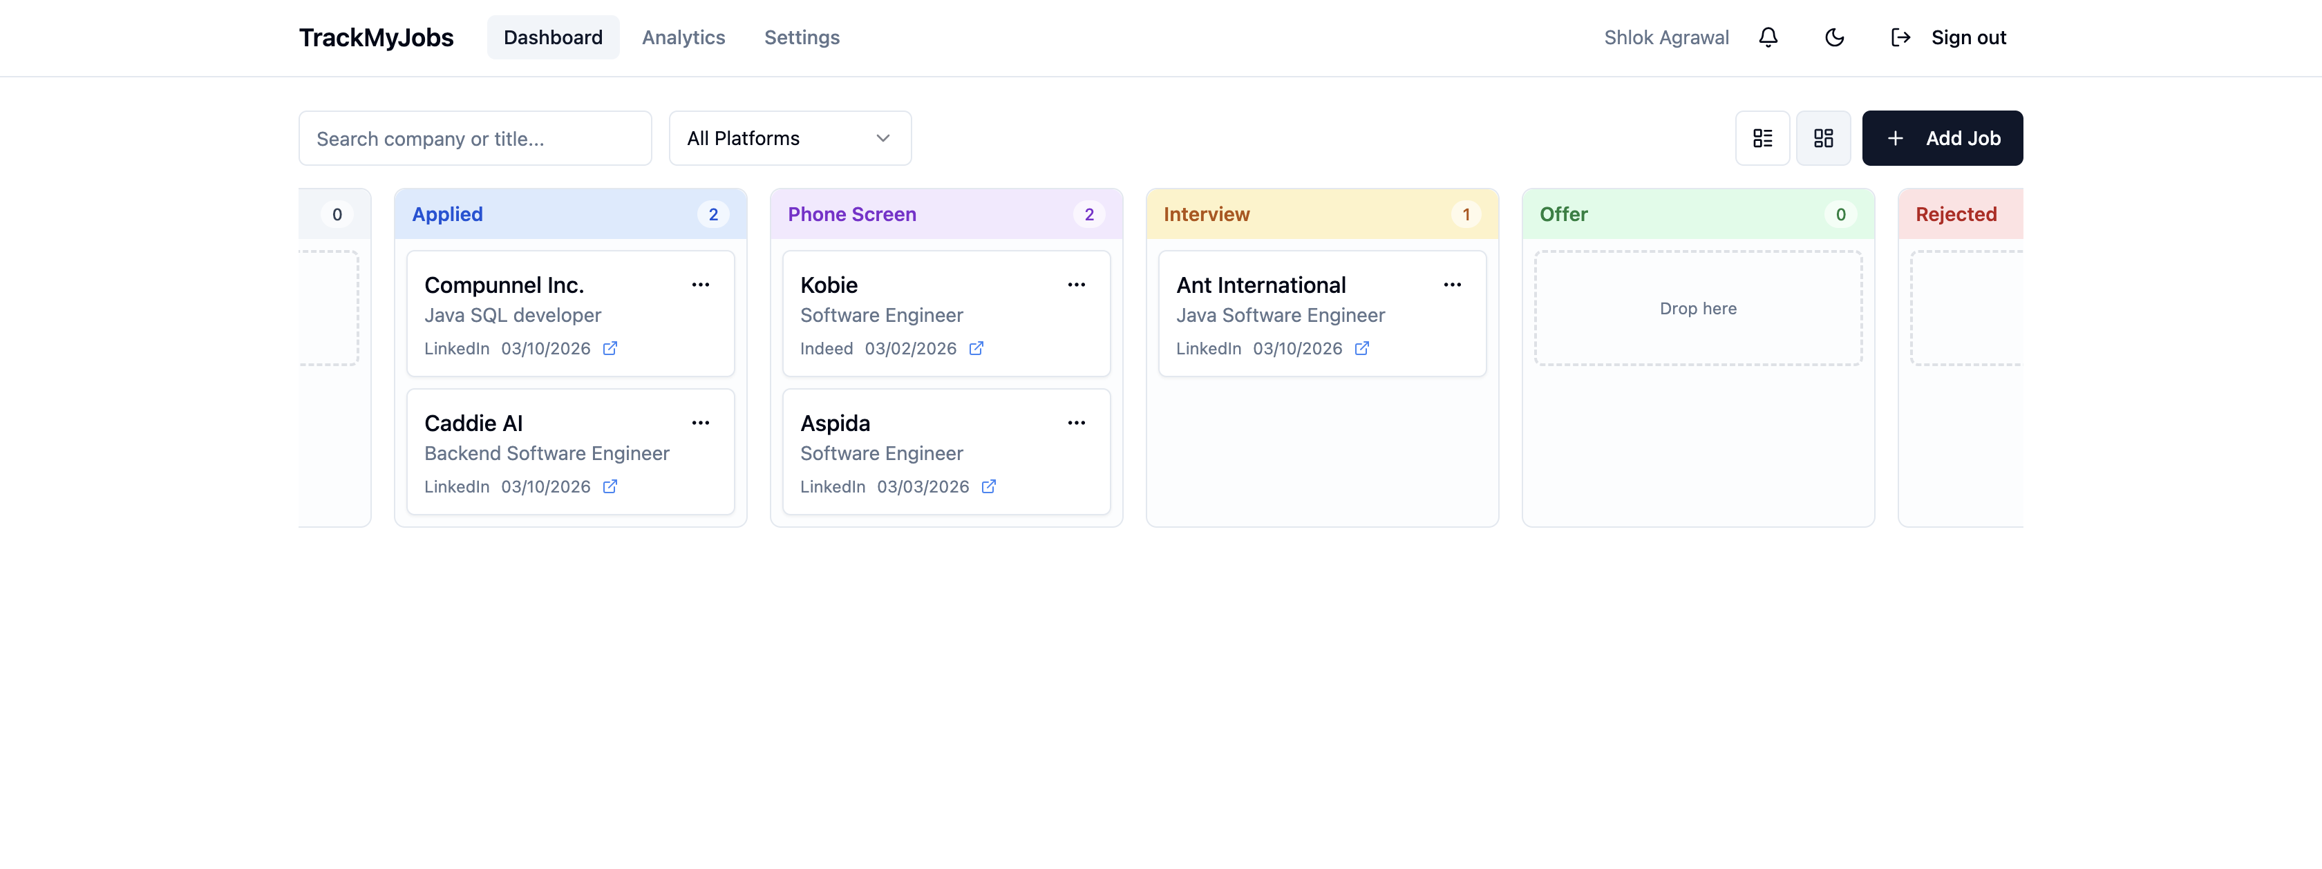Click the Sign out button
Screen dimensions: 2322x869
[1948, 37]
